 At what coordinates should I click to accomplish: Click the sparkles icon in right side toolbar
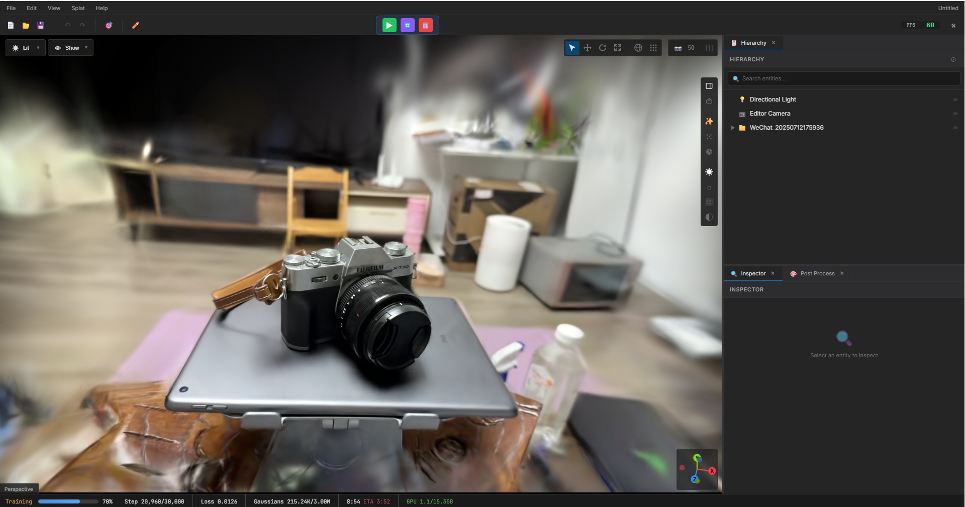(709, 122)
